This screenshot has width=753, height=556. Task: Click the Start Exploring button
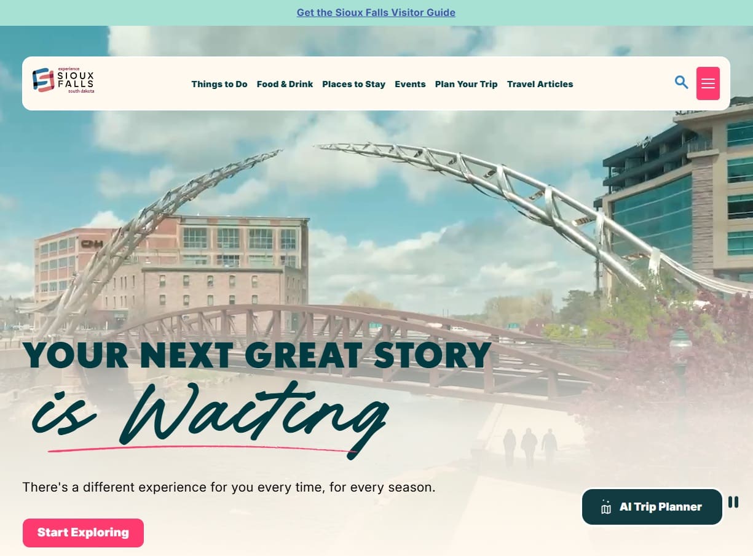point(83,533)
